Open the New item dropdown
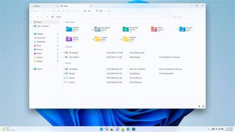 pyautogui.click(x=35, y=11)
